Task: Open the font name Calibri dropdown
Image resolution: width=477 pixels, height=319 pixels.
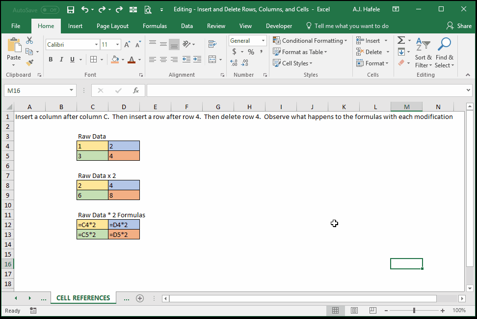Action: [97, 45]
